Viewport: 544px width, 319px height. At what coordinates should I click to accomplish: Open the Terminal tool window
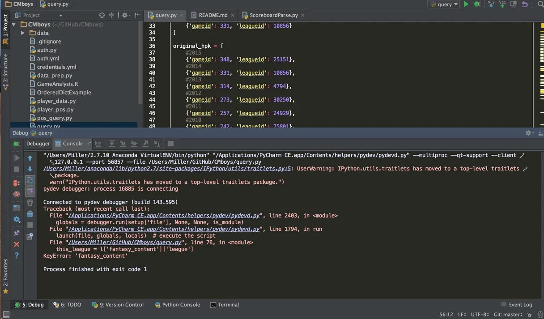225,305
